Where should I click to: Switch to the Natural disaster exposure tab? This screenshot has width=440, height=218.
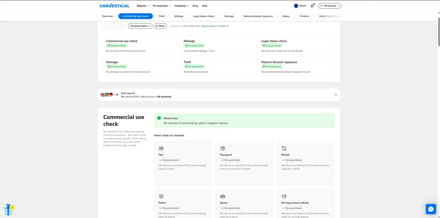pyautogui.click(x=258, y=16)
